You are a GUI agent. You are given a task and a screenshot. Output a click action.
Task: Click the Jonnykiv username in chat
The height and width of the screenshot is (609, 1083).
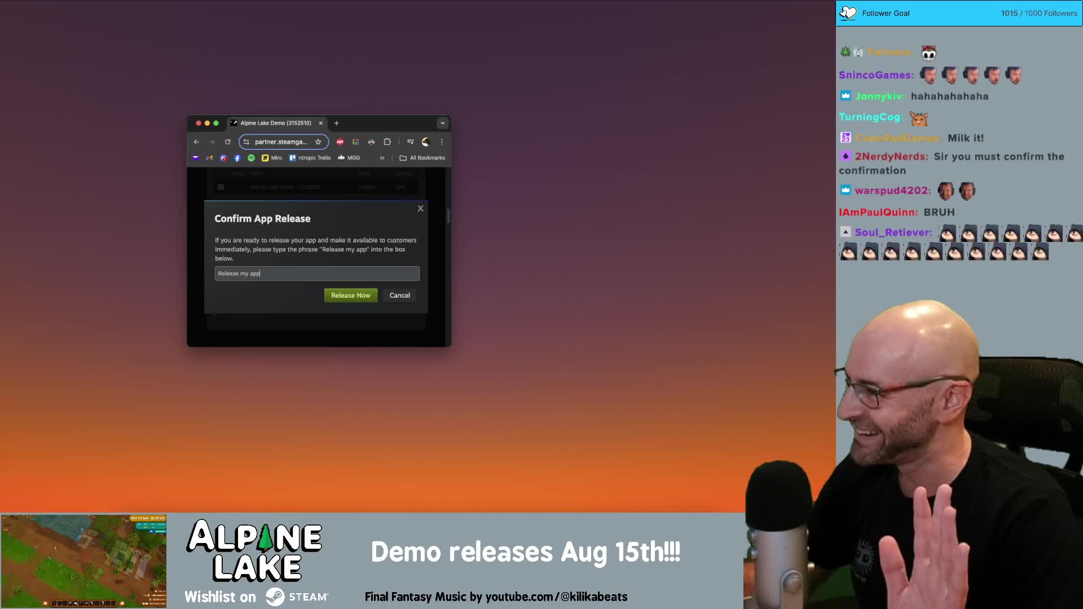[x=880, y=96]
